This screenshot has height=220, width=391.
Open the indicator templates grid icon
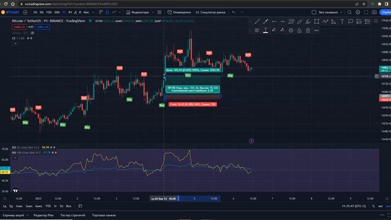click(x=159, y=12)
